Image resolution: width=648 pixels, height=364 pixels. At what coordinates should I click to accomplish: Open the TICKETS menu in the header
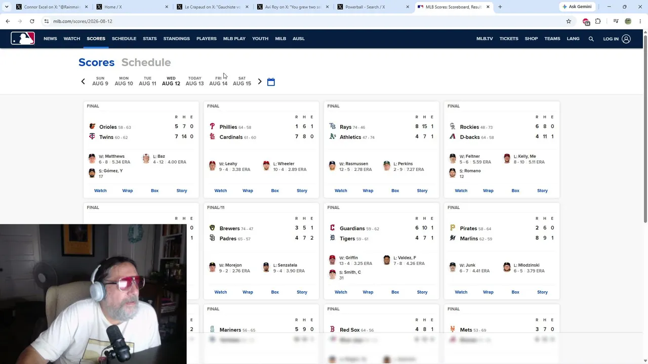509,39
